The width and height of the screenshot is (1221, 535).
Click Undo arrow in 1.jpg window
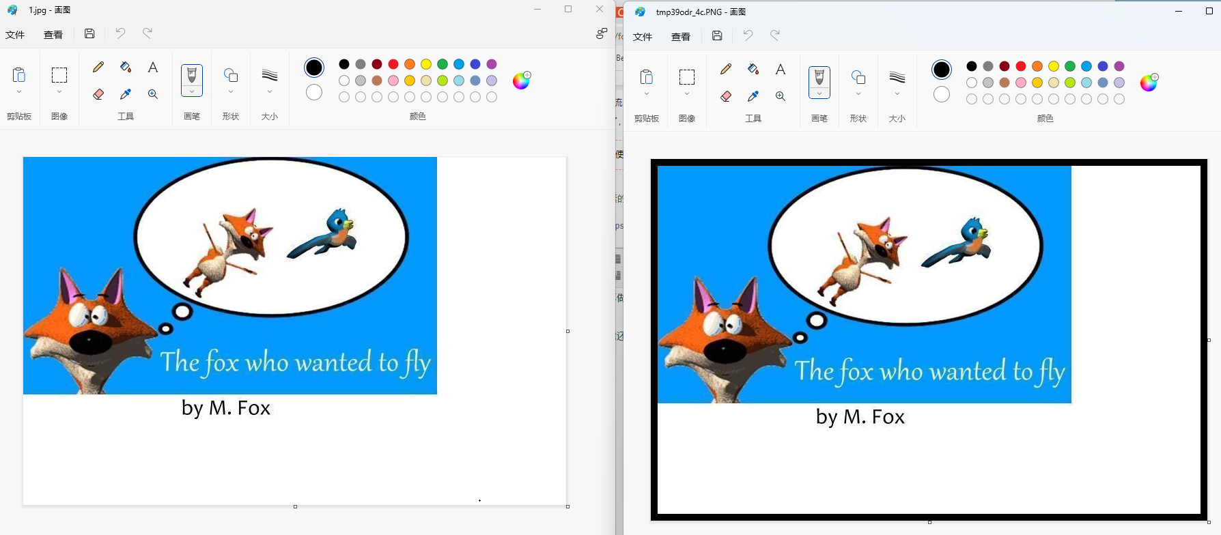tap(120, 33)
